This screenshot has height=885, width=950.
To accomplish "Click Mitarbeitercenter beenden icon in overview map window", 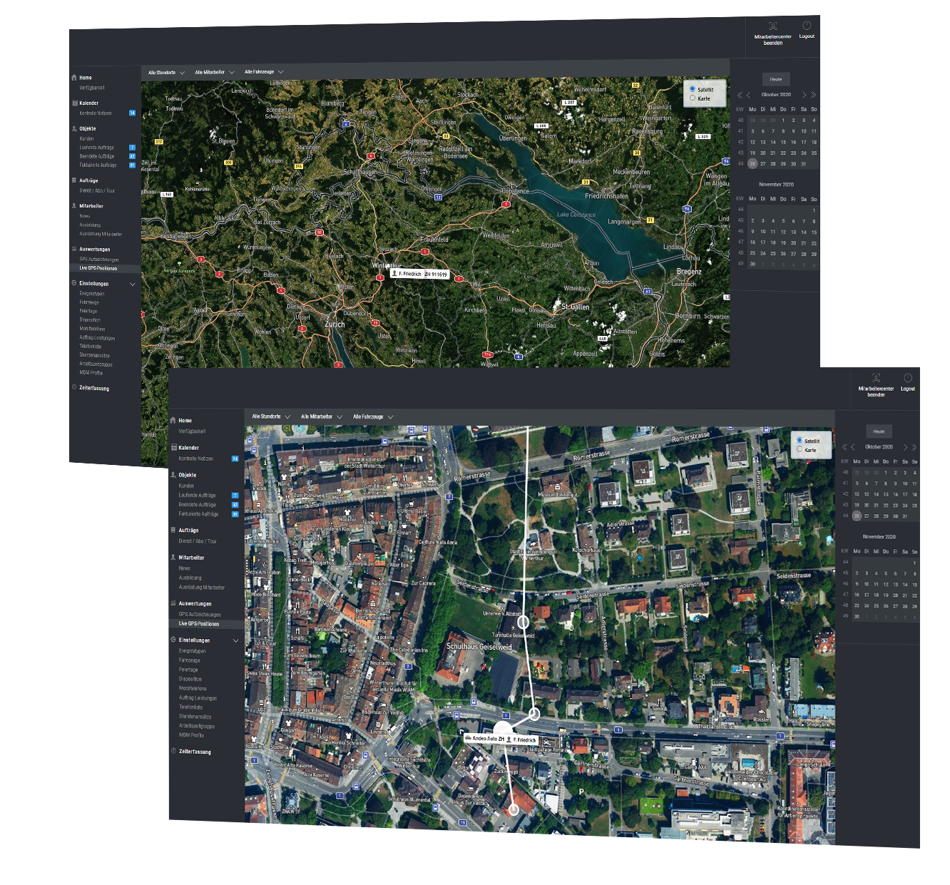I will 772,26.
